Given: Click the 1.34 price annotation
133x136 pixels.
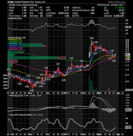Looking at the screenshot, I should pyautogui.click(x=82, y=61).
